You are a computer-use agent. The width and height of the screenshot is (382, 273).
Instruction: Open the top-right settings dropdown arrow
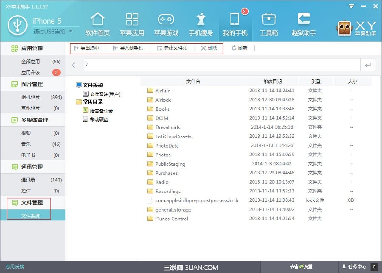351,6
